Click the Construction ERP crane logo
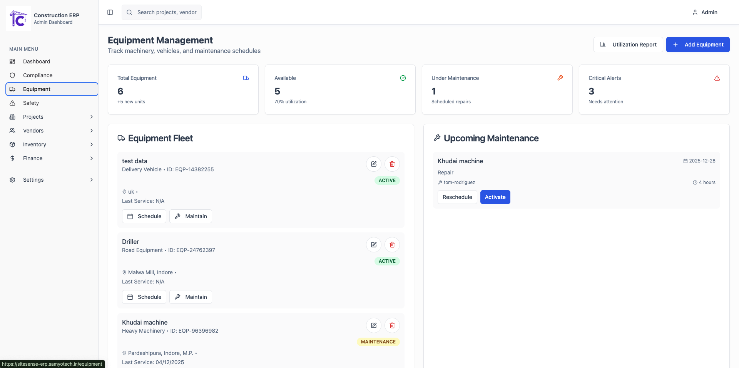The image size is (739, 368). (18, 18)
